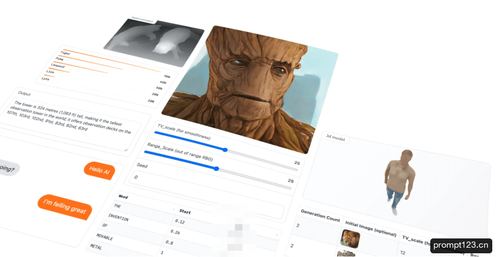Select the MOVABLE row in the word table
This screenshot has width=496, height=257.
(x=104, y=237)
